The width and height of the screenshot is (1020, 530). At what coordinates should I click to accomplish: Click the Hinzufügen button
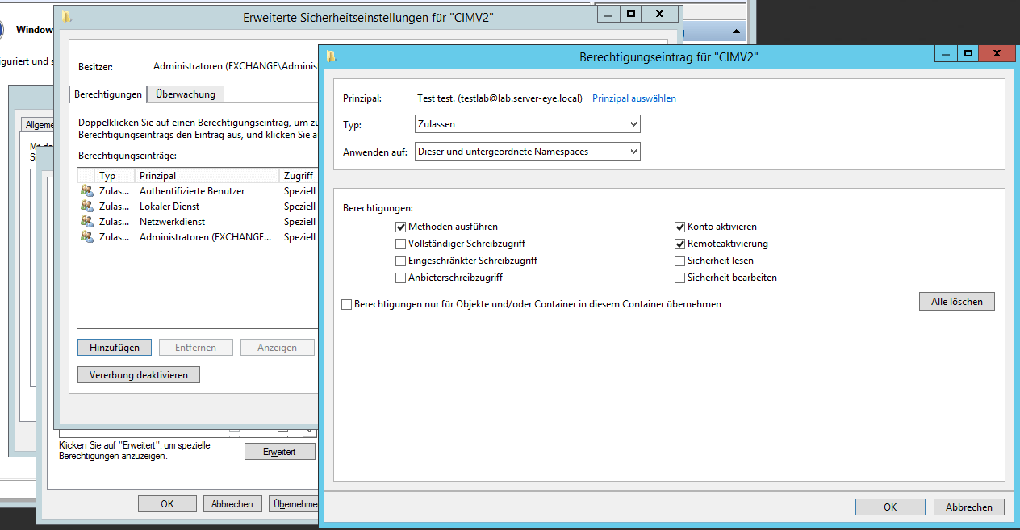[114, 347]
